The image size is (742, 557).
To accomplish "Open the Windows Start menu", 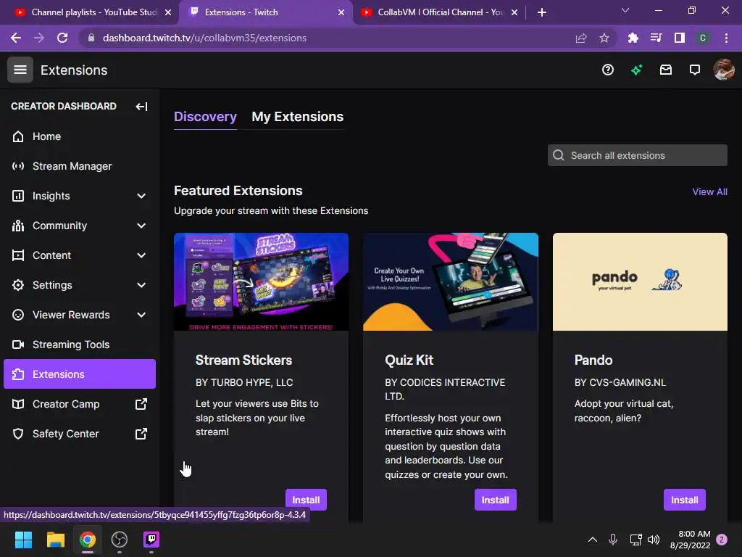I will (23, 540).
